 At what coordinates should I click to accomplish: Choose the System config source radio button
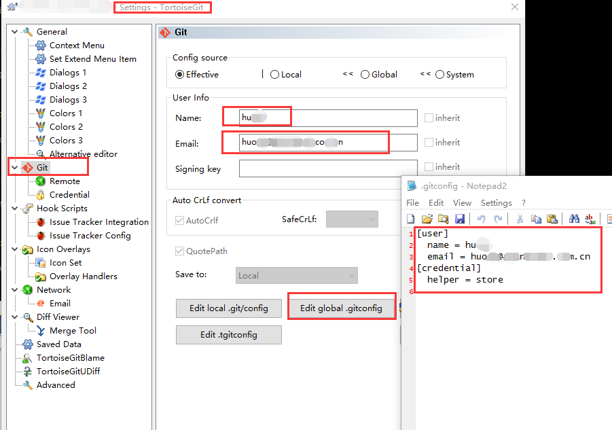(440, 75)
